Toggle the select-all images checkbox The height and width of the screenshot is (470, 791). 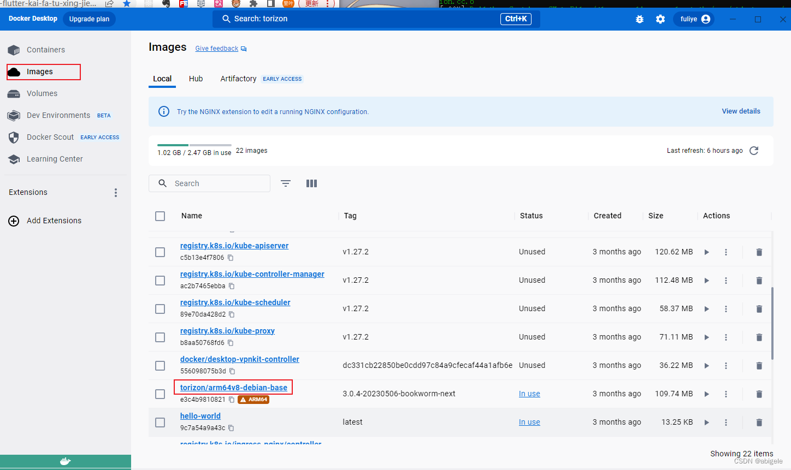pyautogui.click(x=160, y=216)
